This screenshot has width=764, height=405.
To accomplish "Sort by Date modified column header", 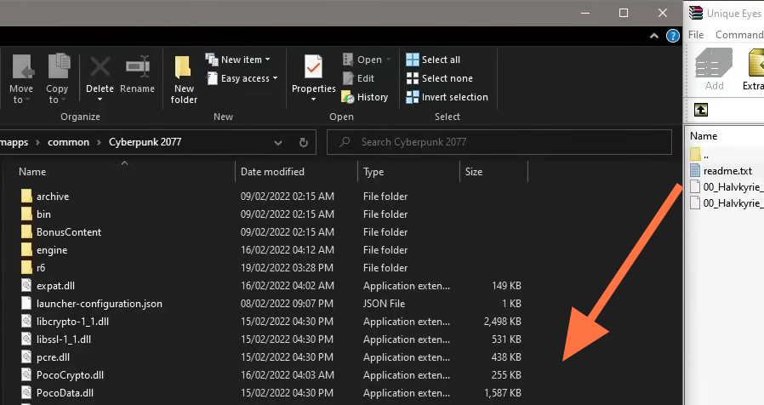I will (x=272, y=172).
